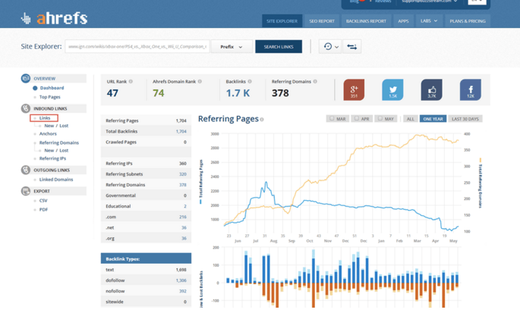This screenshot has height=316, width=520.
Task: Click the .org value 36
Action: click(x=184, y=238)
